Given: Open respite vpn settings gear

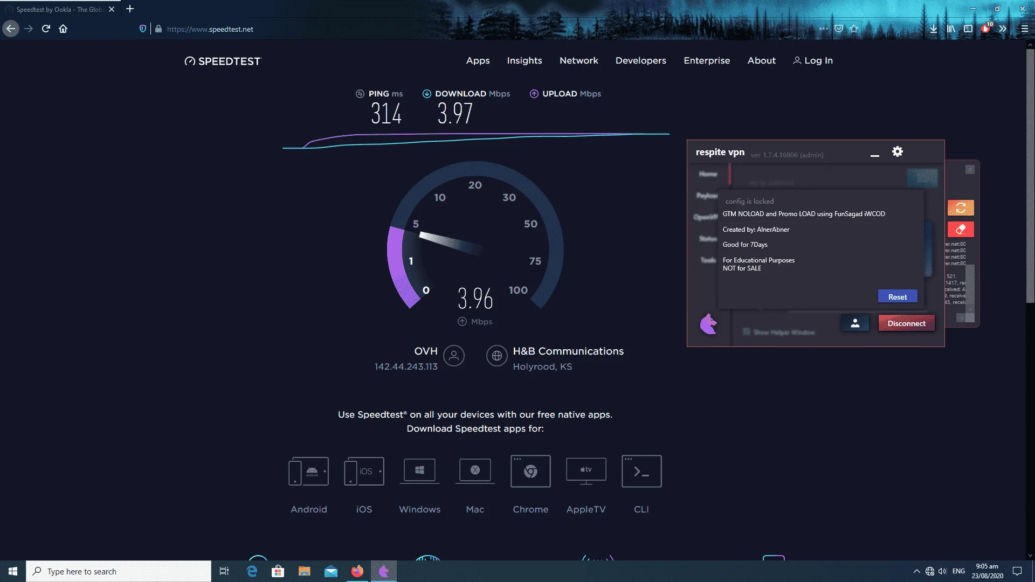Looking at the screenshot, I should pyautogui.click(x=898, y=152).
